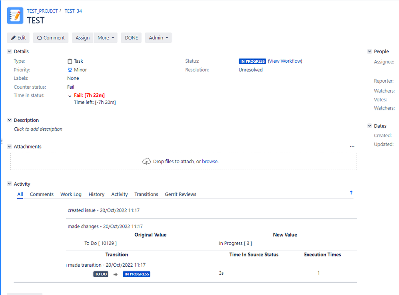Screen dimensions: 399x295
Task: Click the Task type clipboard icon
Action: [70, 61]
